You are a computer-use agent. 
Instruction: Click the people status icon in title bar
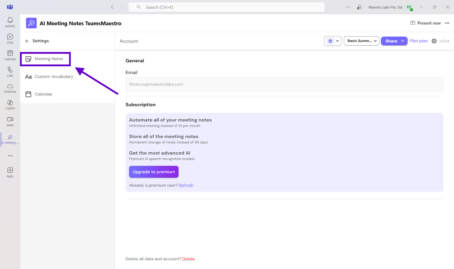pyautogui.click(x=359, y=7)
